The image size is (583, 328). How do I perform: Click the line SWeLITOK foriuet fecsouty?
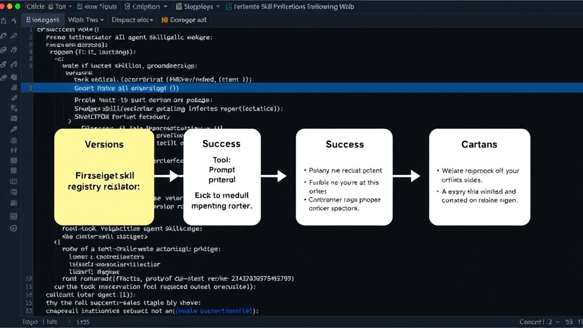coord(122,117)
